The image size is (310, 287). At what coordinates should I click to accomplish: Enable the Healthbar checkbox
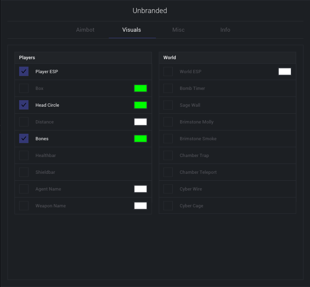coord(24,155)
